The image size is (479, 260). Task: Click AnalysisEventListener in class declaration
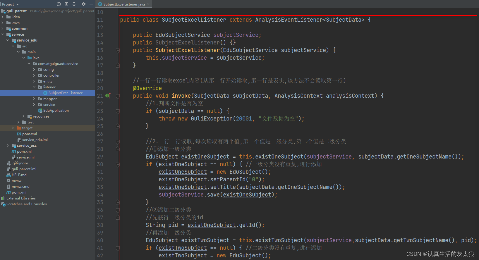point(289,20)
